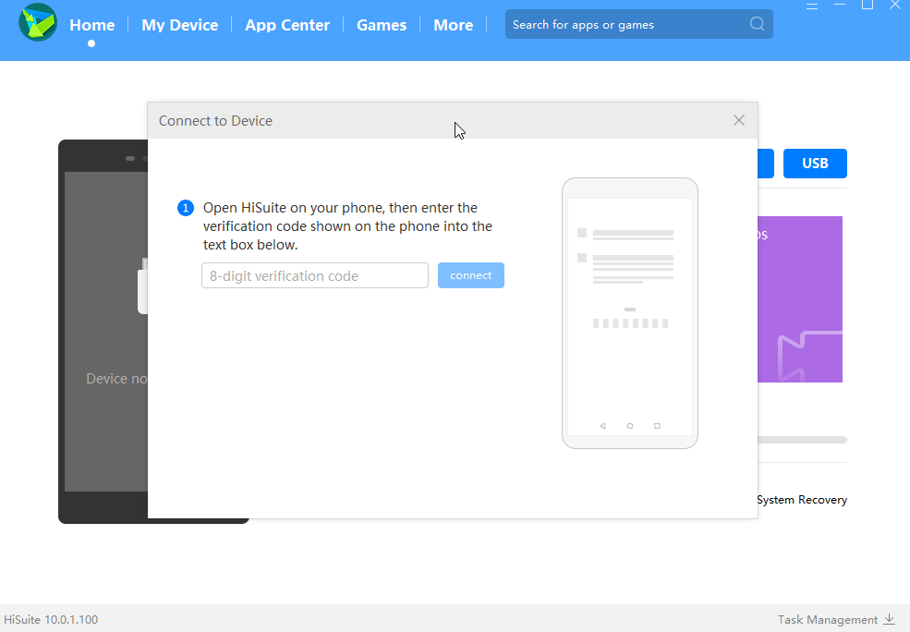Close the Connect to Device dialog
Image resolution: width=910 pixels, height=632 pixels.
click(x=739, y=120)
